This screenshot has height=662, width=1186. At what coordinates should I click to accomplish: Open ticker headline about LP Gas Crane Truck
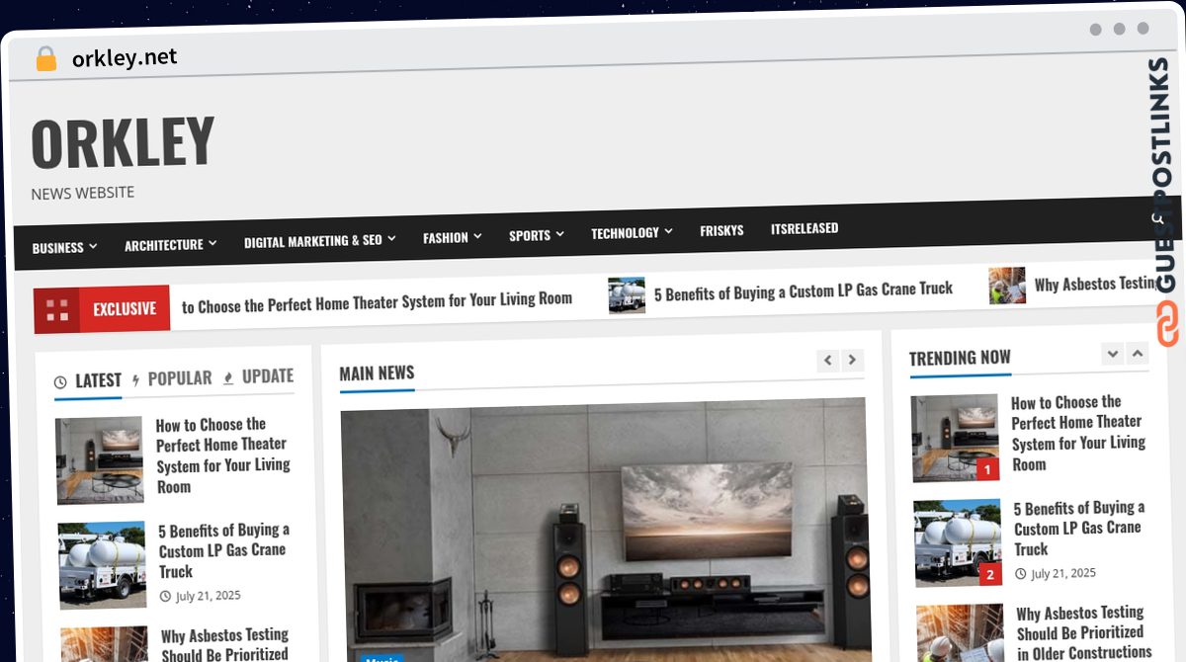pyautogui.click(x=803, y=291)
